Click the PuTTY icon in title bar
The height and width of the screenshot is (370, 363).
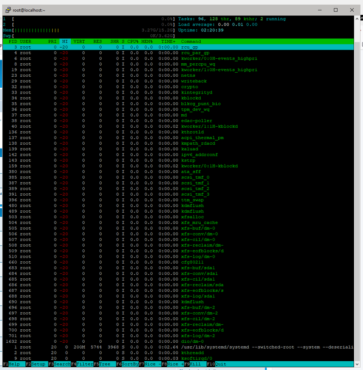(x=8, y=10)
